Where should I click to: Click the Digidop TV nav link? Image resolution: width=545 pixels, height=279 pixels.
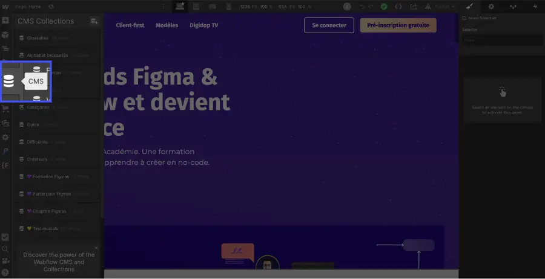[x=204, y=25]
